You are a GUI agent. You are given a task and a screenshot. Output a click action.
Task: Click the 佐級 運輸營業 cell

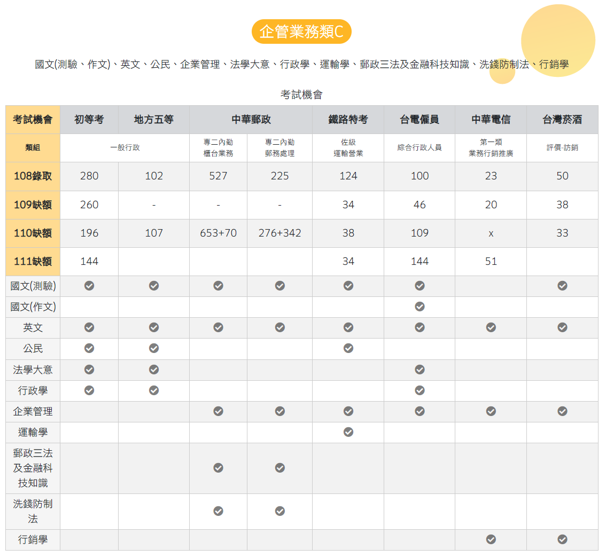click(348, 147)
